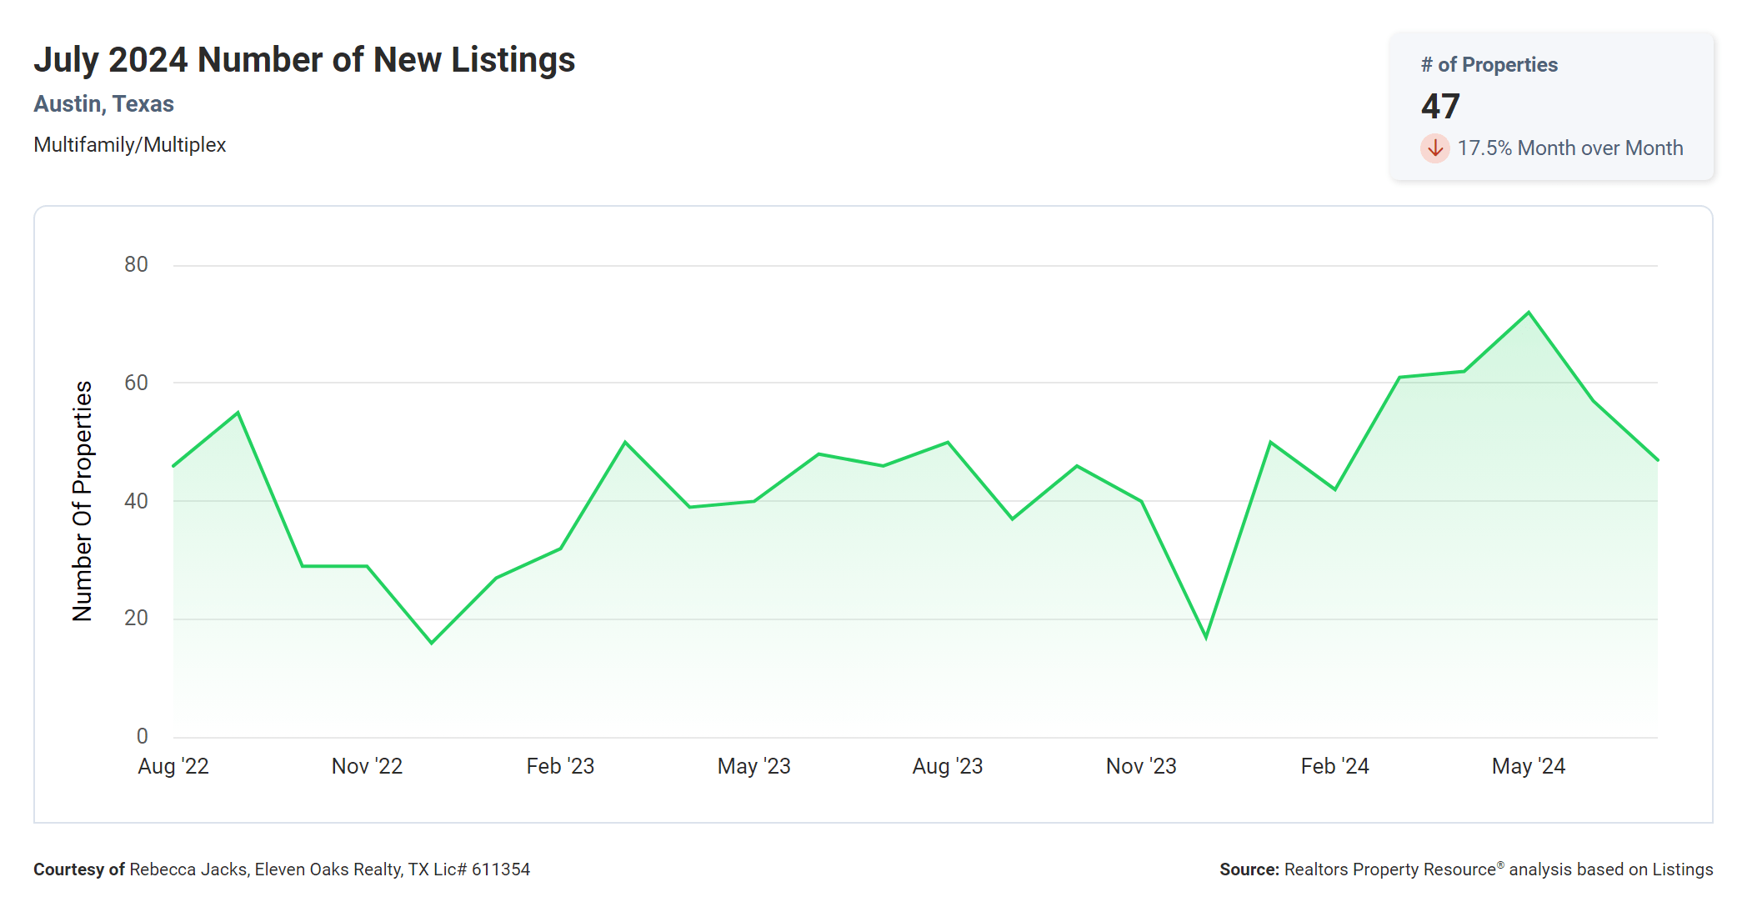Image resolution: width=1747 pixels, height=917 pixels.
Task: Click the 'Number Of Properties' y-axis title
Action: [x=83, y=501]
